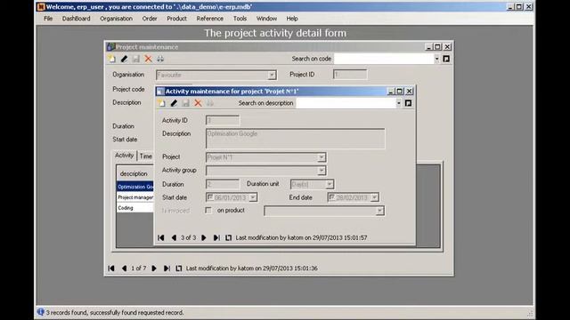Open the Order menu
The width and height of the screenshot is (570, 320).
click(150, 19)
